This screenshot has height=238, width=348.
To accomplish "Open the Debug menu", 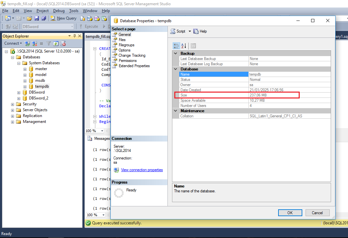I will coord(59,11).
